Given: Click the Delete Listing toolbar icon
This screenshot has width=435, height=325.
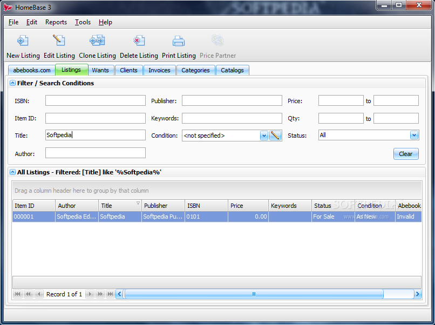Looking at the screenshot, I should (x=139, y=40).
